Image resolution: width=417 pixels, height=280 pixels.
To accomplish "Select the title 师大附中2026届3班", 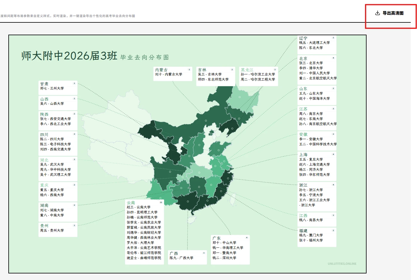I will 69,56.
